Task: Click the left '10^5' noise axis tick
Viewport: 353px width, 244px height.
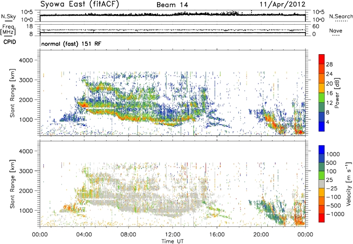Action: (x=27, y=12)
